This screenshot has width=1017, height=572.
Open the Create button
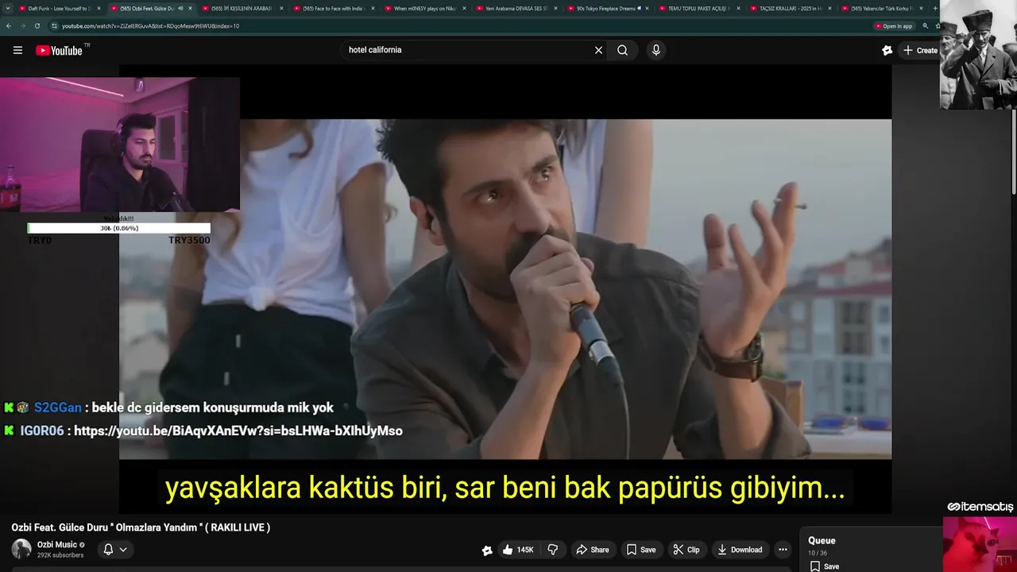coord(920,50)
